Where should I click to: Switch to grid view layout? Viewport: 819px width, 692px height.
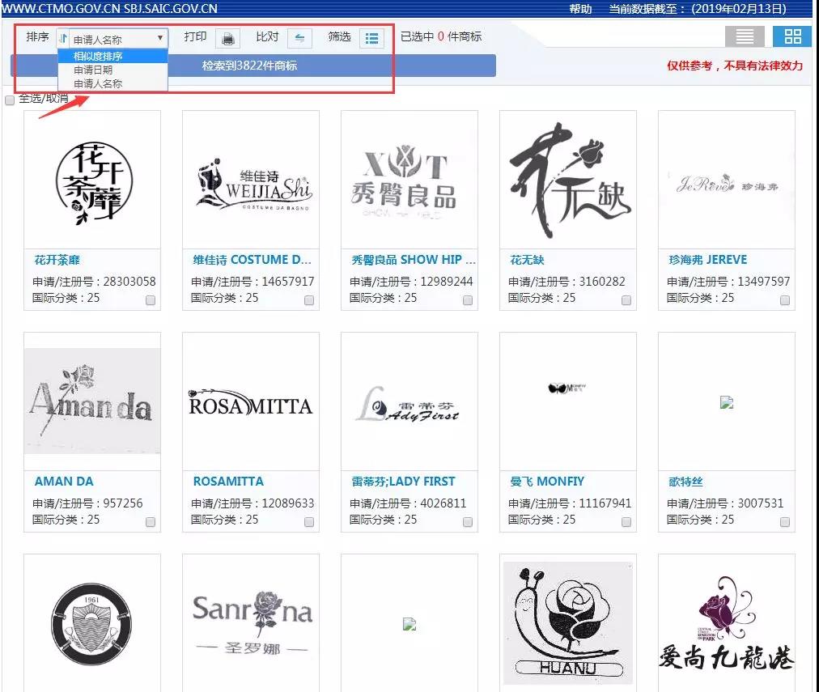click(791, 36)
